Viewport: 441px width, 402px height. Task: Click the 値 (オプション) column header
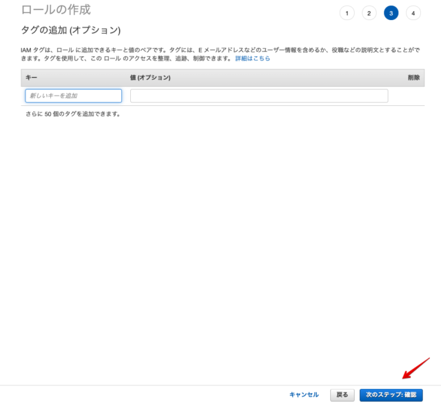(x=150, y=78)
